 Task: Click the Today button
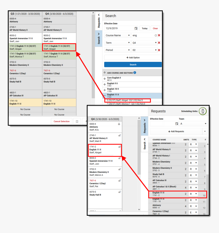(145, 28)
